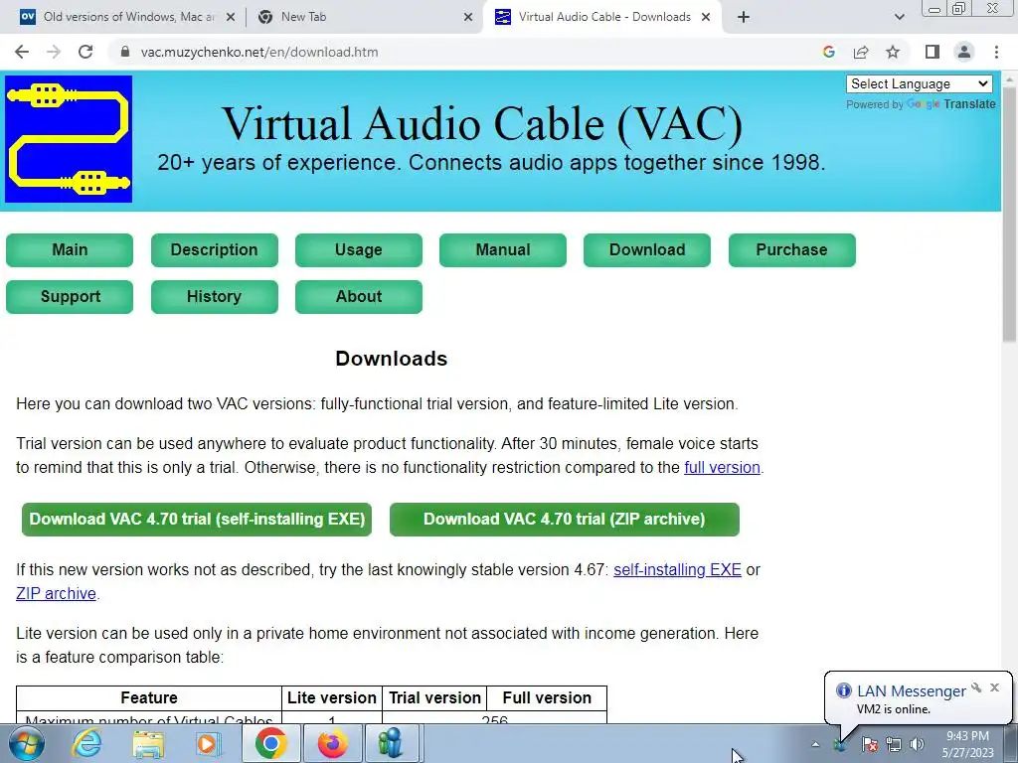
Task: Open File Explorer from taskbar
Action: point(148,743)
